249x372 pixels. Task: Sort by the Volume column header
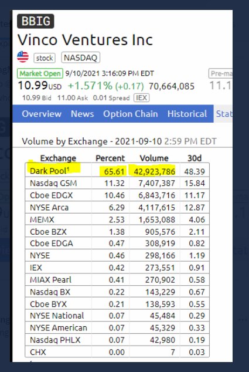click(154, 158)
